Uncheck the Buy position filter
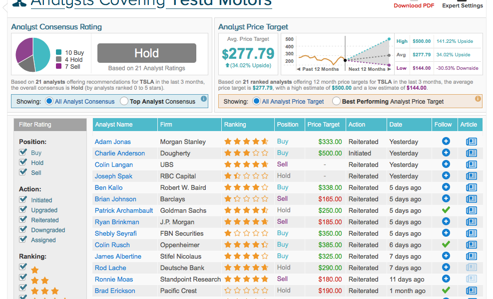Viewport: 493px width, 299px height. pyautogui.click(x=23, y=152)
